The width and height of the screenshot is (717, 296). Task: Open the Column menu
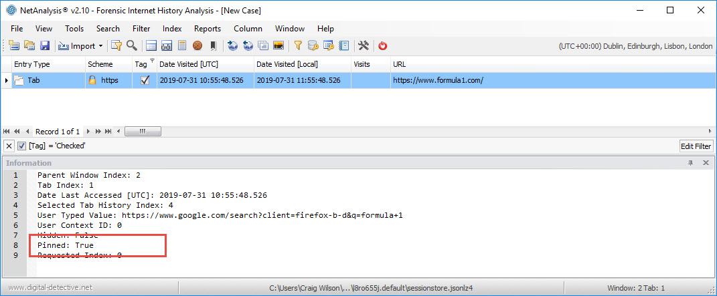pyautogui.click(x=248, y=28)
